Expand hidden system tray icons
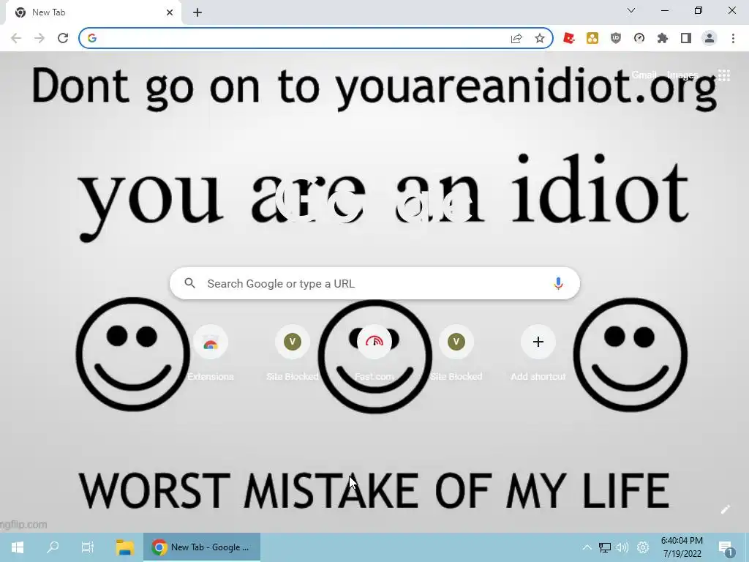Screen dimensions: 749x562 click(x=587, y=547)
